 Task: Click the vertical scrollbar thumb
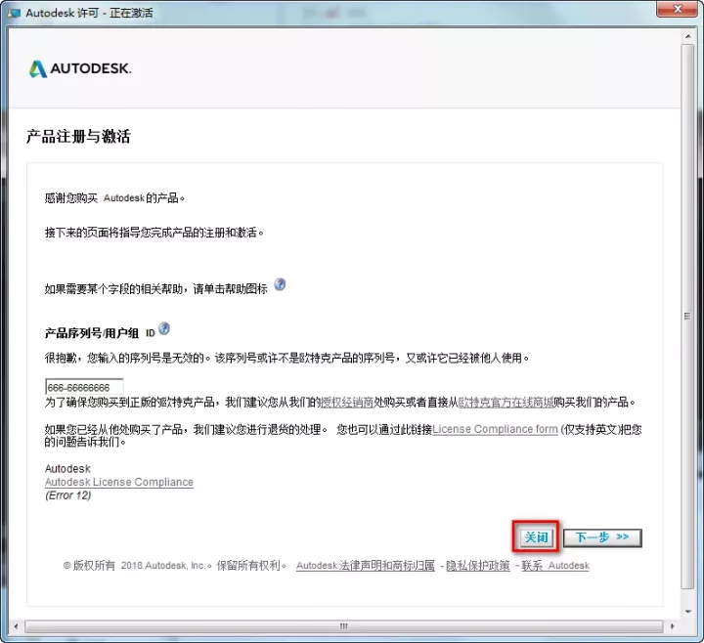point(687,315)
